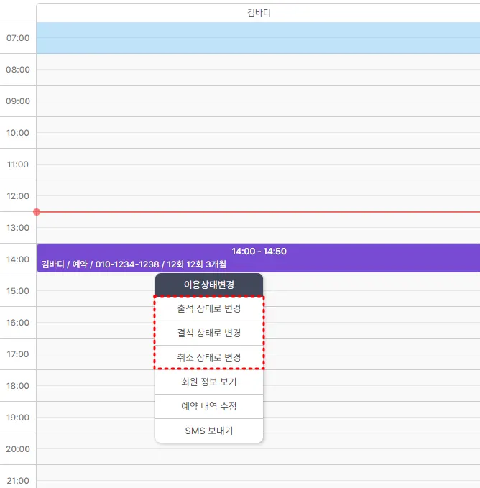The image size is (480, 488).
Task: Click the 17:00 time label
Action: click(18, 354)
